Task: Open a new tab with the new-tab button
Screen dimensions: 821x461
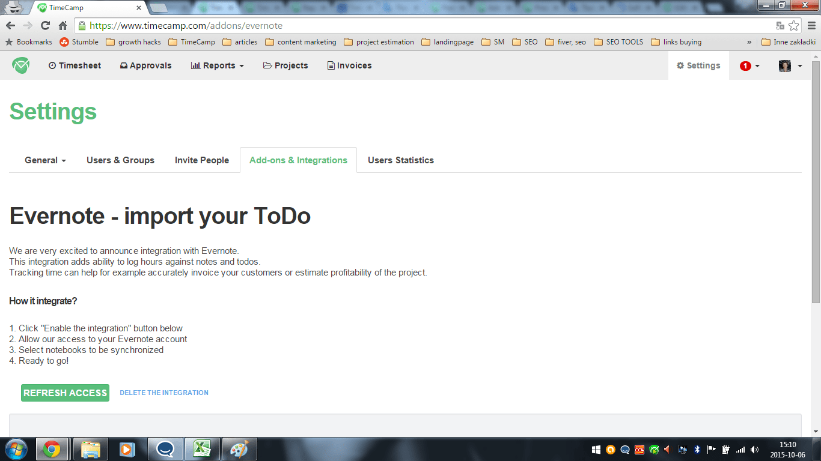Action: [x=159, y=8]
